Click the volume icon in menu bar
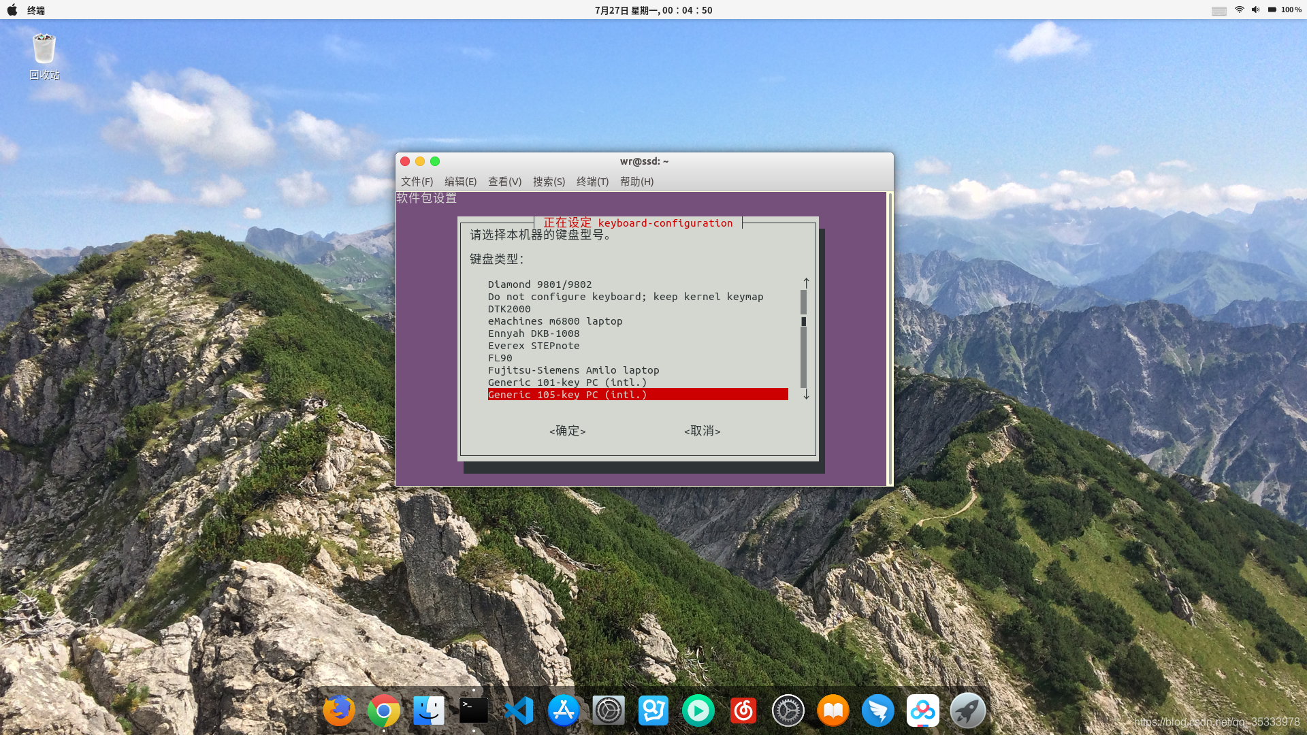The height and width of the screenshot is (735, 1307). point(1255,10)
